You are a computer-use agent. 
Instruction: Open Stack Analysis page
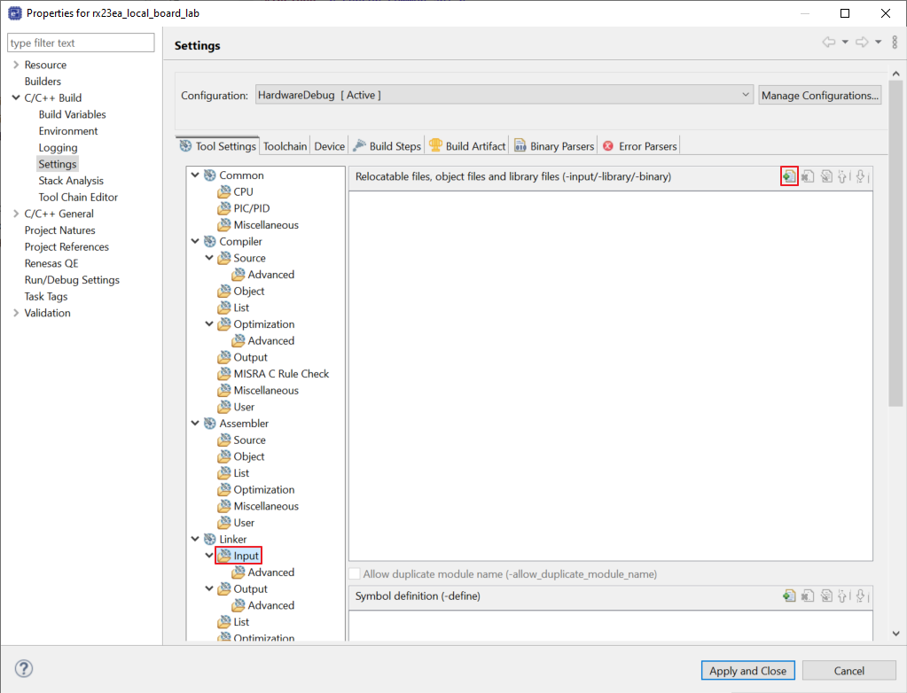[71, 181]
